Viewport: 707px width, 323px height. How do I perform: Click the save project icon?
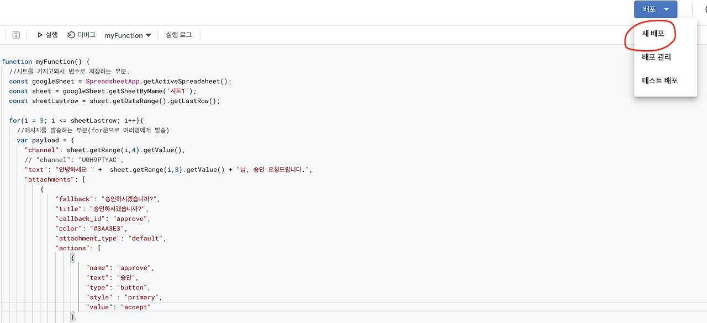point(15,34)
